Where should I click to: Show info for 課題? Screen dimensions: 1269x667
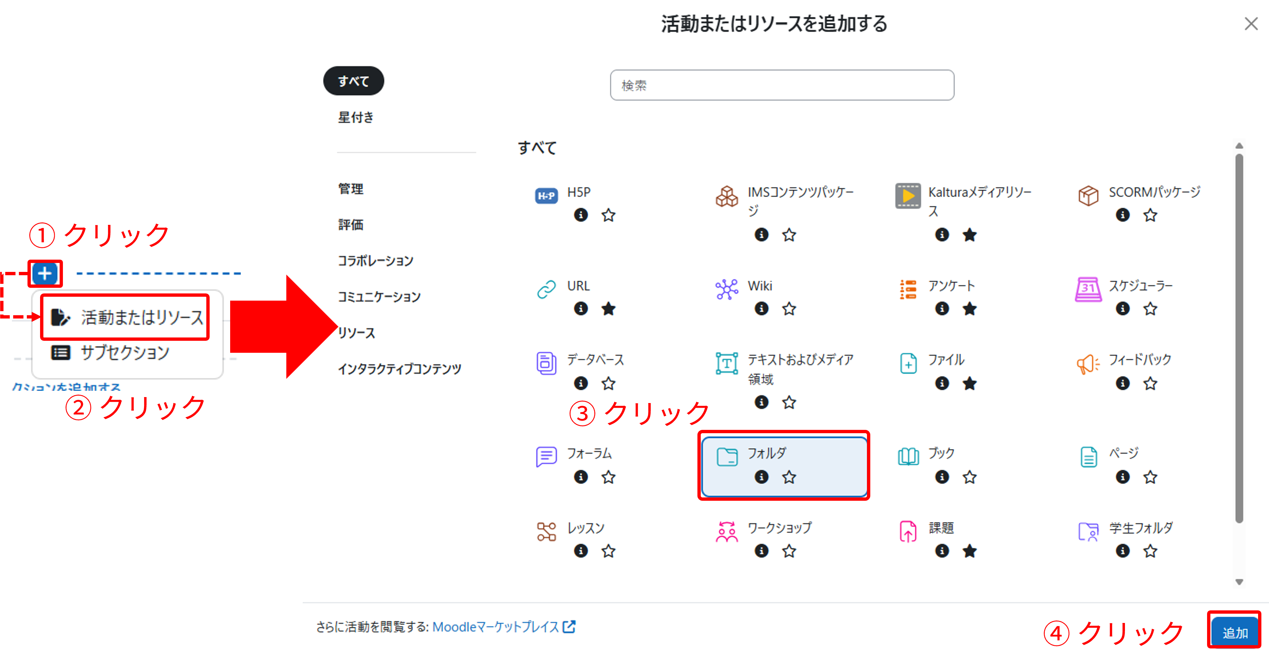coord(941,550)
